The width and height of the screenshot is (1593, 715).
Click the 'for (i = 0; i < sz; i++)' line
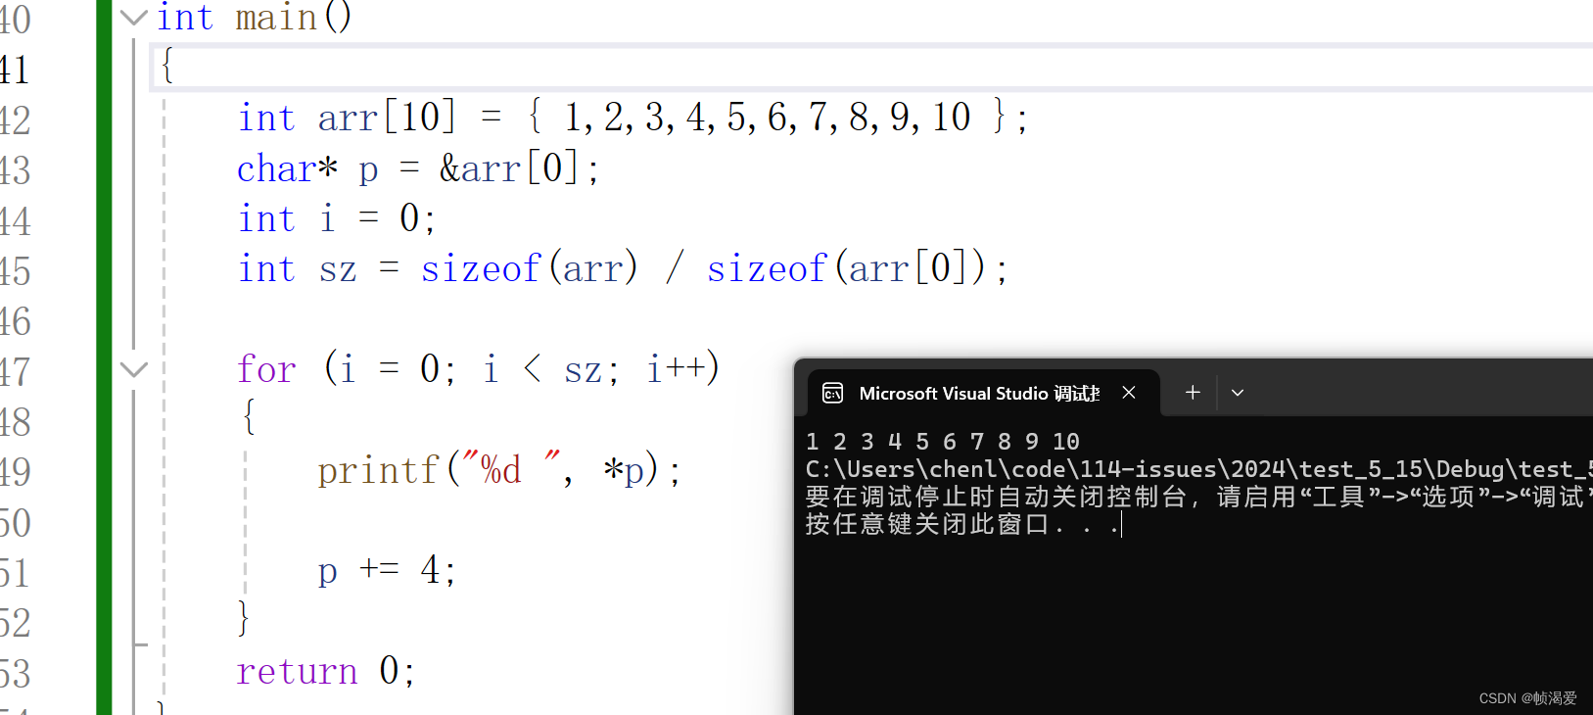pos(479,369)
